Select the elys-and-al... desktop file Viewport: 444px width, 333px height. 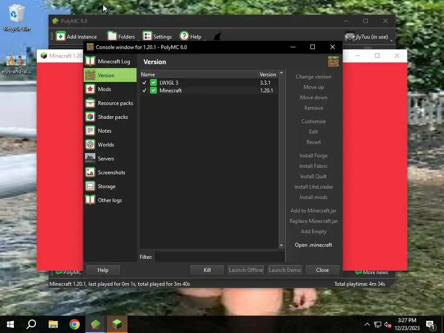click(16, 65)
